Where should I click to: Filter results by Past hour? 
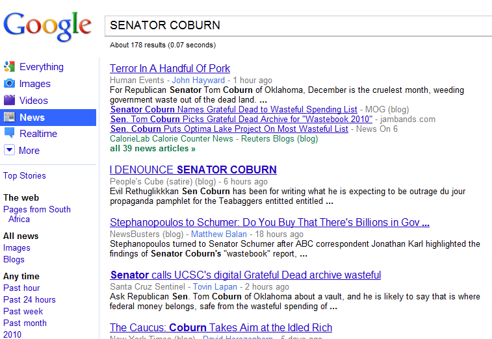coord(21,288)
